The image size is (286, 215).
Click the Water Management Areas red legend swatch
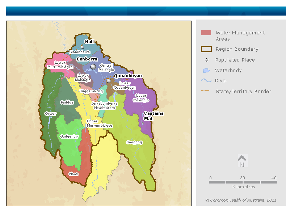pos(206,33)
